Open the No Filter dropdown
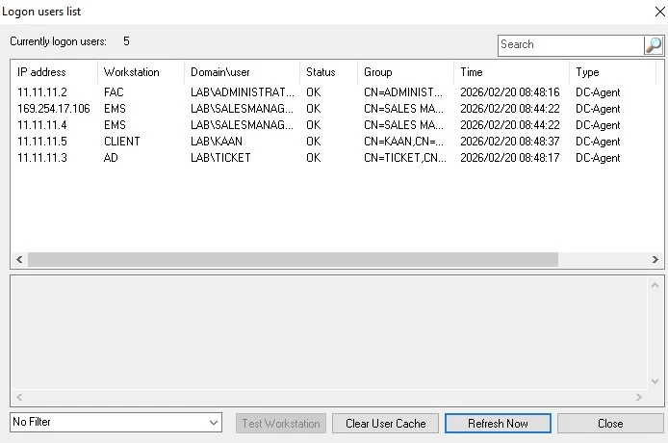The height and width of the screenshot is (443, 668). pos(116,422)
